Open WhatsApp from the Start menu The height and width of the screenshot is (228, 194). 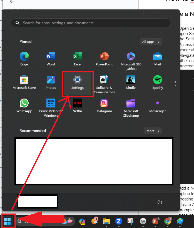point(24,106)
